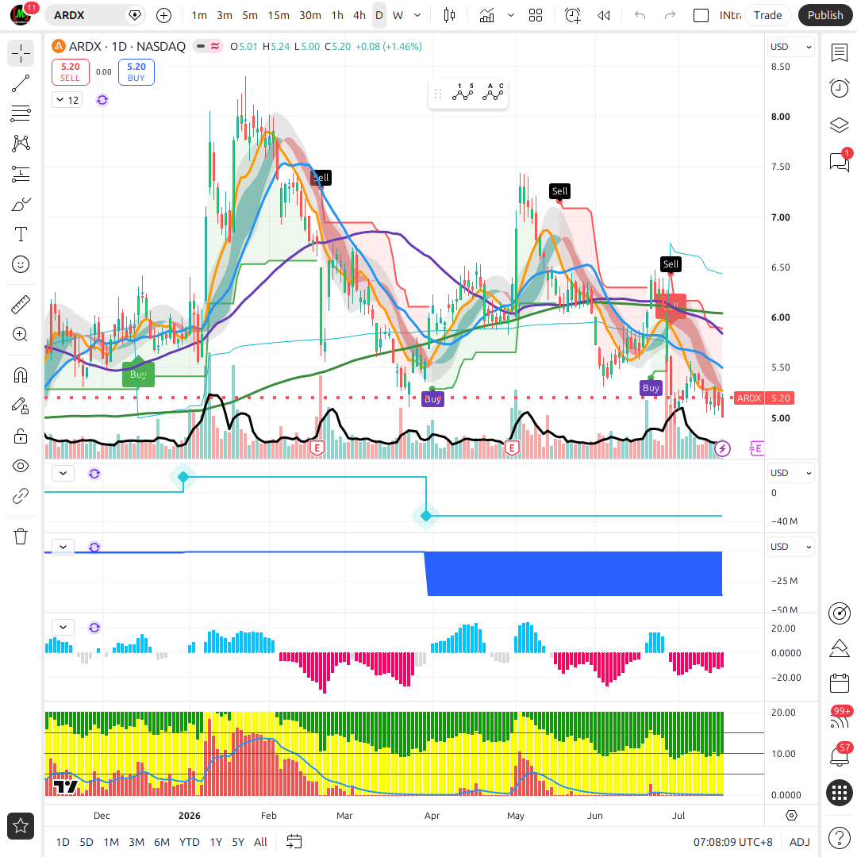
Task: Activate the zoom in tool
Action: click(21, 335)
